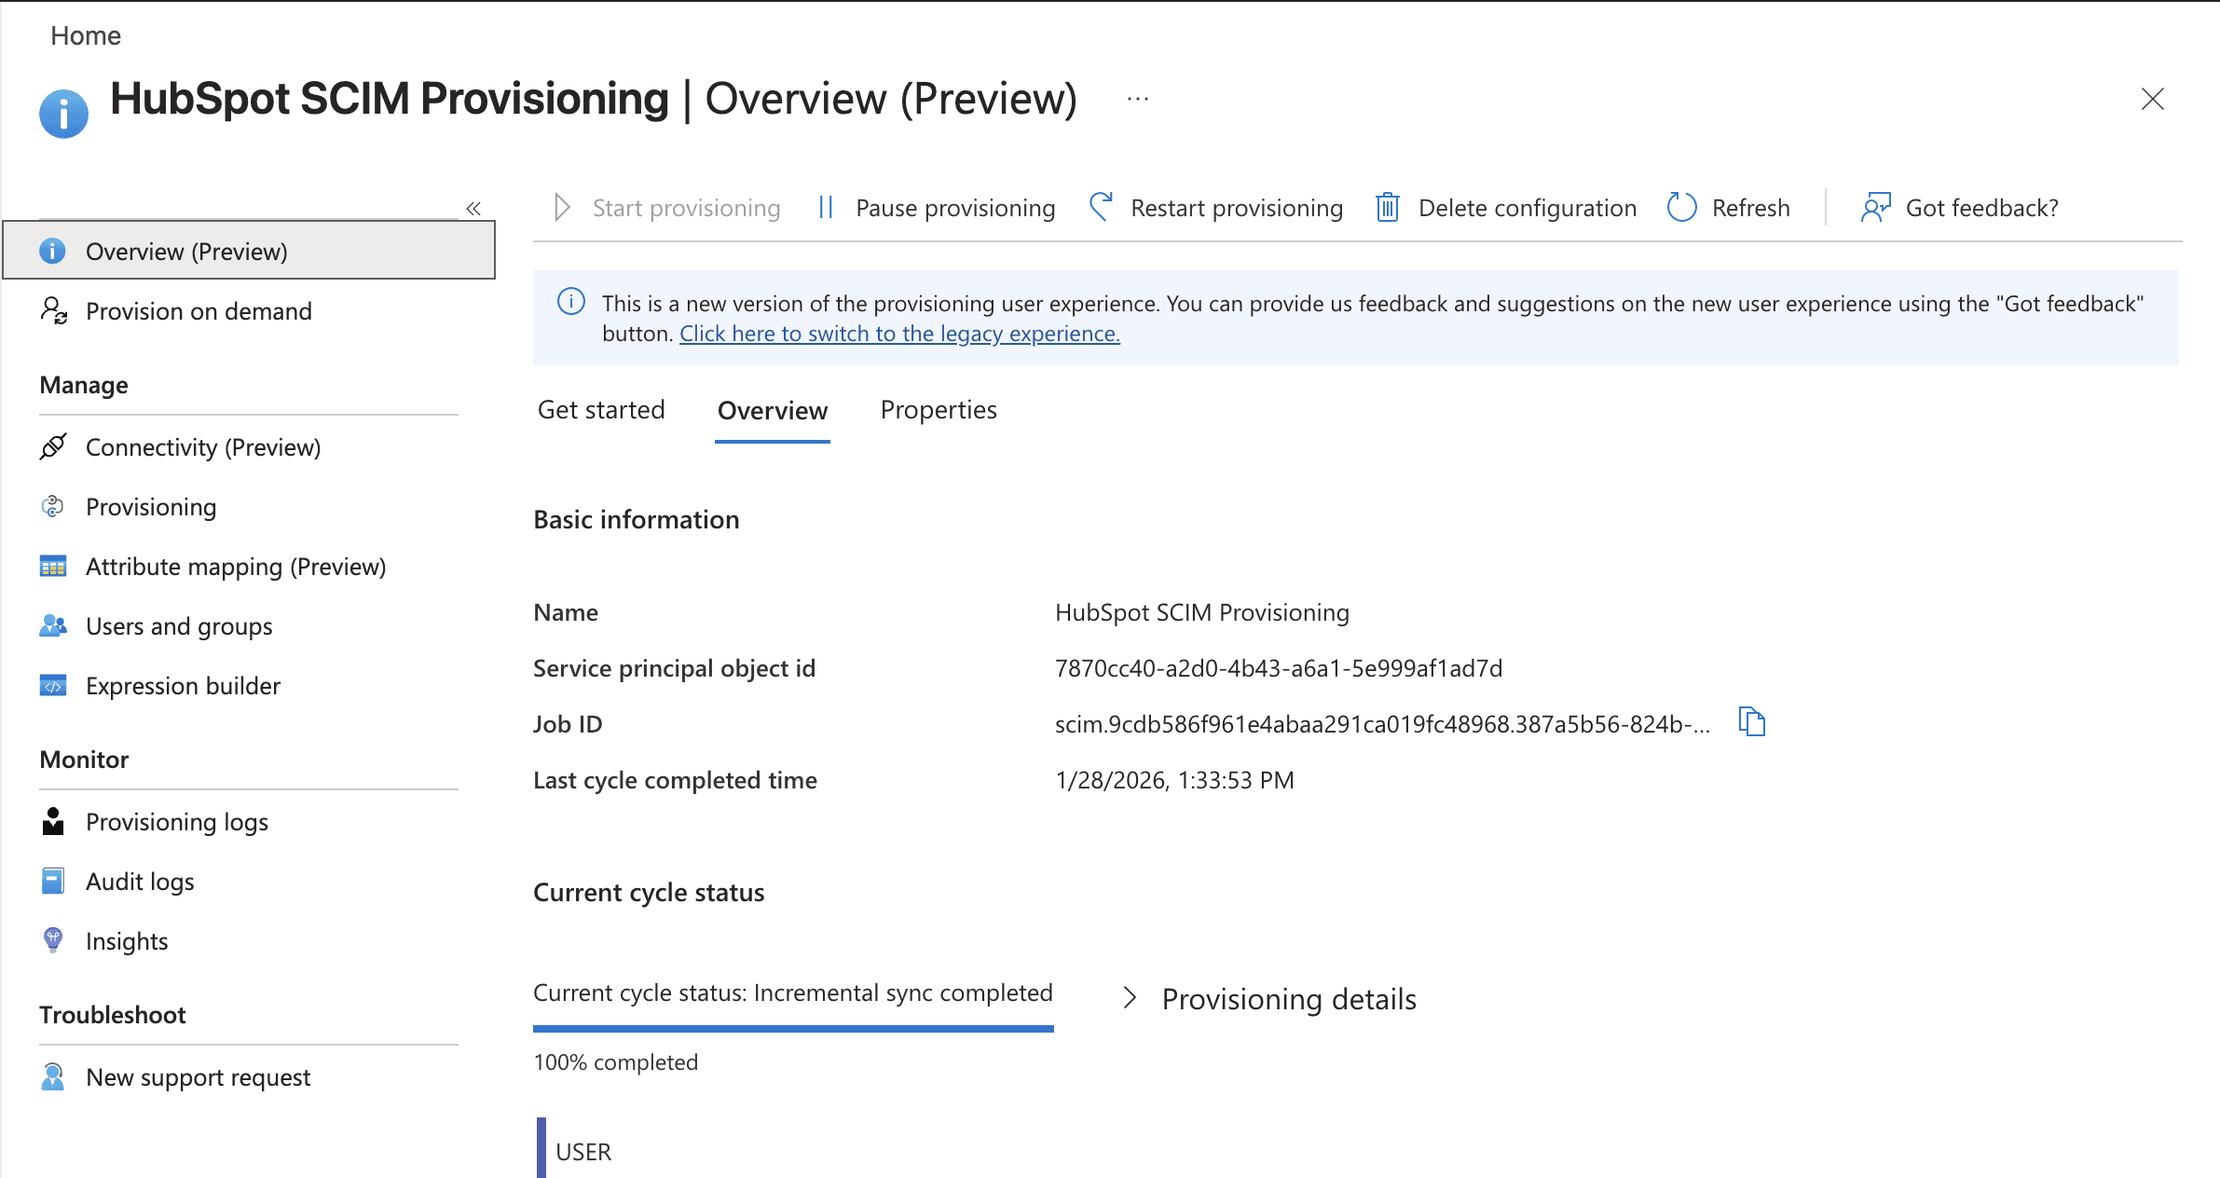Screen dimensions: 2220x1178
Task: Switch to the Properties tab
Action: coord(938,410)
